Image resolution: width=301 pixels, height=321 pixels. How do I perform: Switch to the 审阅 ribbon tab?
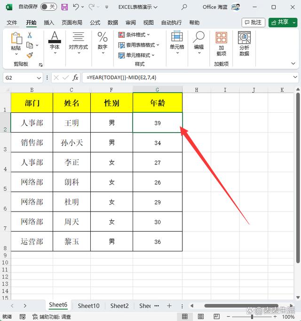[131, 23]
